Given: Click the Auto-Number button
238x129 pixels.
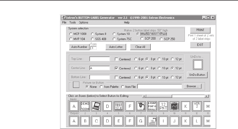Looking at the screenshot, I should coord(79,47).
